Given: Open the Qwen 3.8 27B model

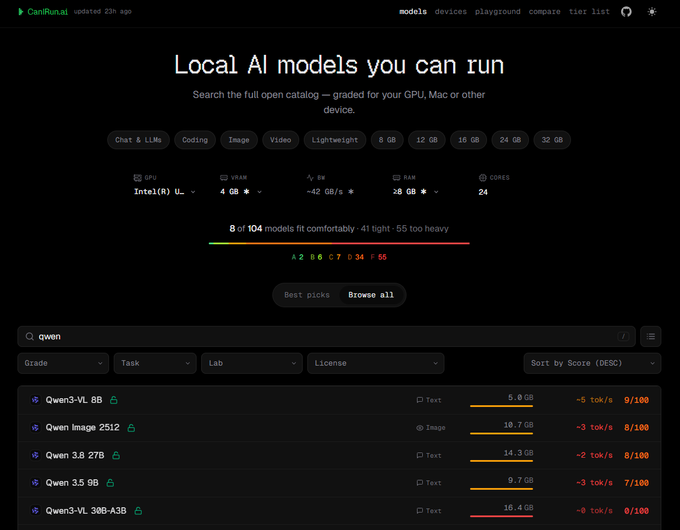Looking at the screenshot, I should click(339, 455).
